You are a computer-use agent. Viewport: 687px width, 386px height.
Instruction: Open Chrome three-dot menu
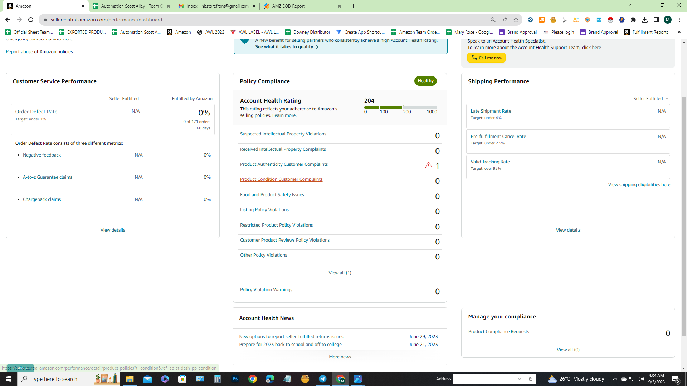[x=679, y=20]
